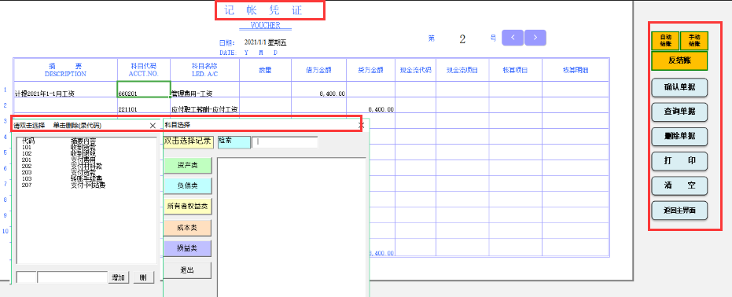This screenshot has height=297, width=732.
Task: Go to previous voucher with left arrow
Action: pos(513,38)
